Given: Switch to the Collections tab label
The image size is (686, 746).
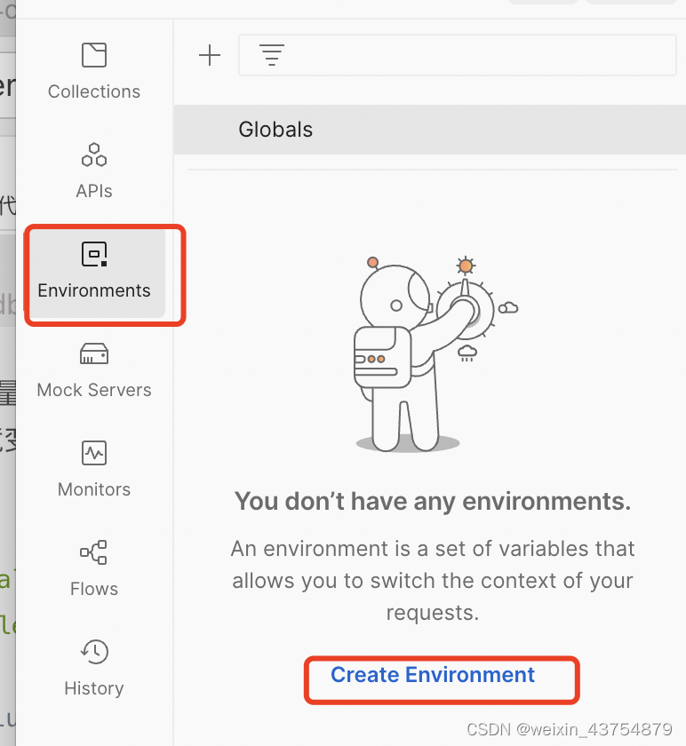Looking at the screenshot, I should (94, 91).
